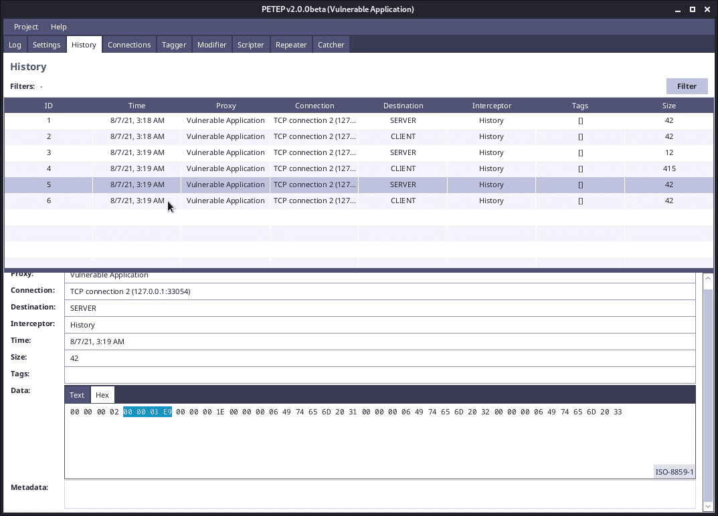Click the detail panel scrollbar up arrow
The height and width of the screenshot is (516, 718).
(x=708, y=277)
